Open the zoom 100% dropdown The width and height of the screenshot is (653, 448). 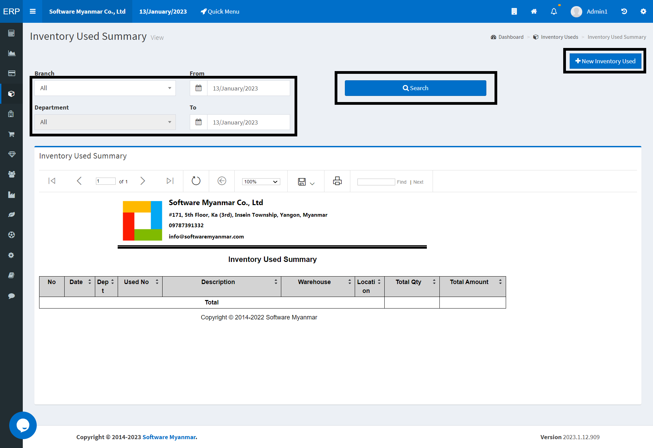(261, 182)
